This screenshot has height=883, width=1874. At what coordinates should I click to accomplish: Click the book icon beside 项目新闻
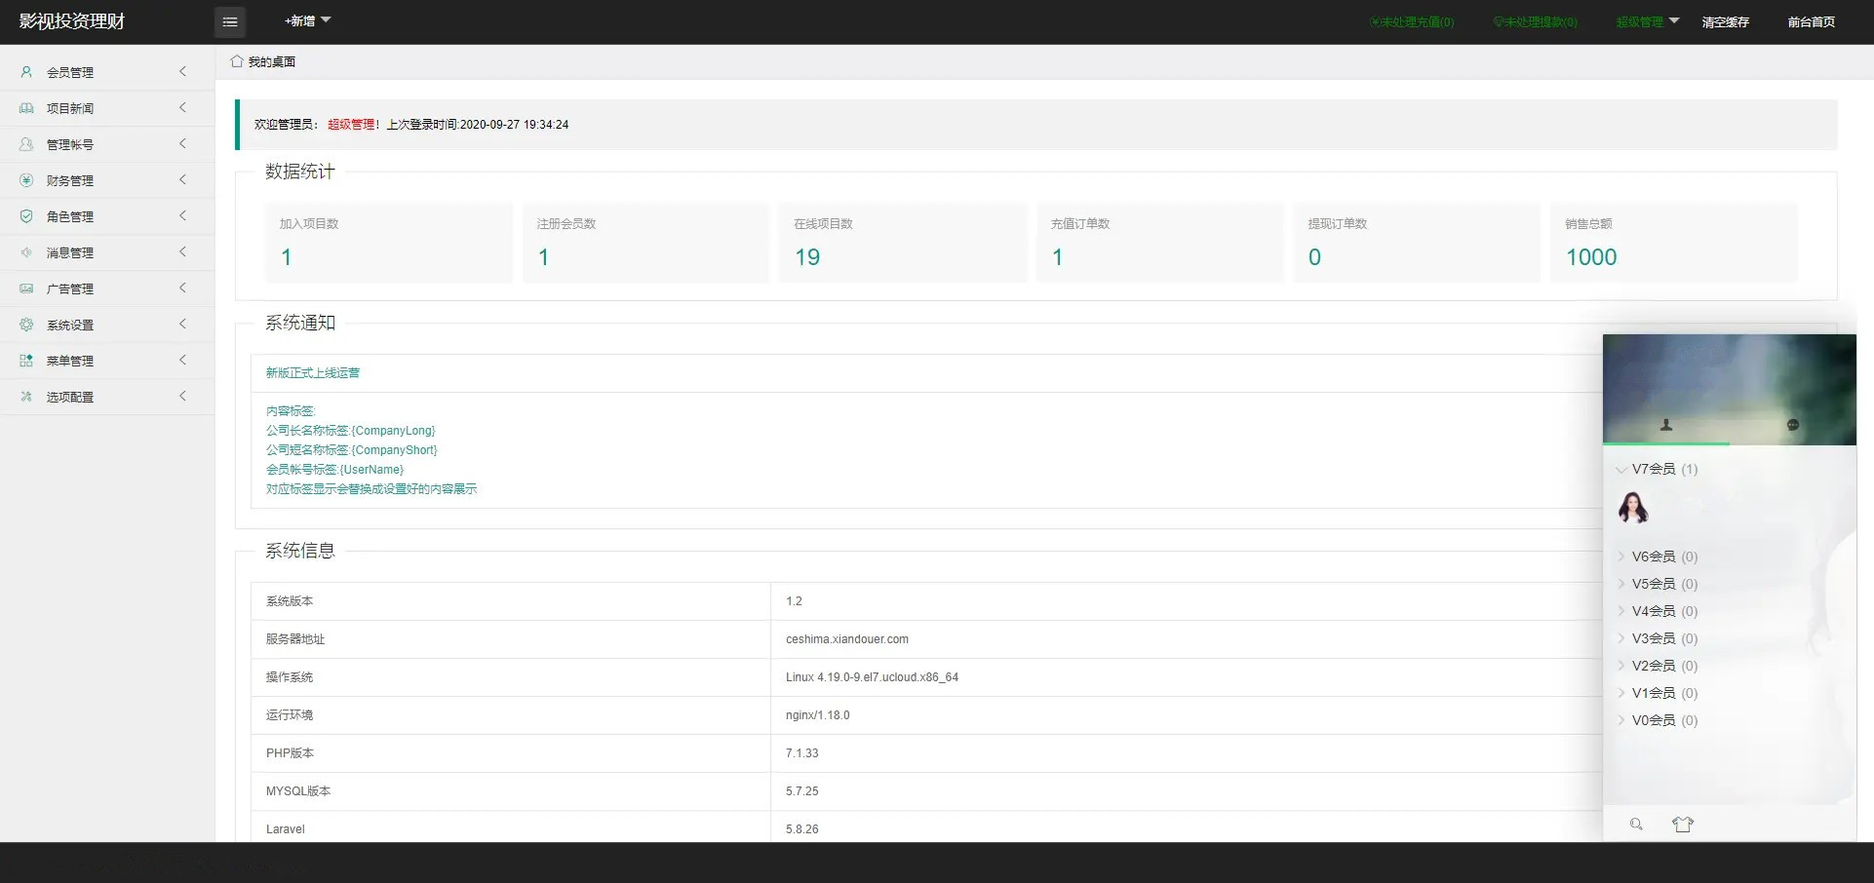coord(26,108)
